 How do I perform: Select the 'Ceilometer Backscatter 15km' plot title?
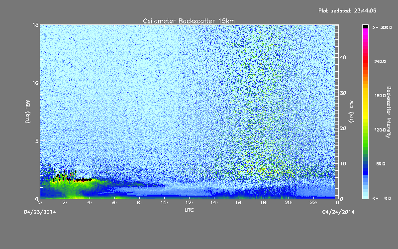tap(189, 21)
